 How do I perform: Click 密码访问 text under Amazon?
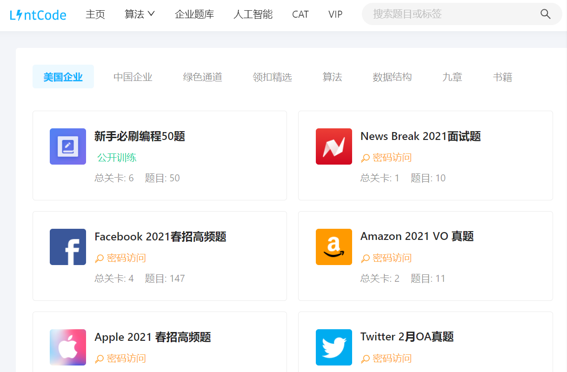coord(392,258)
